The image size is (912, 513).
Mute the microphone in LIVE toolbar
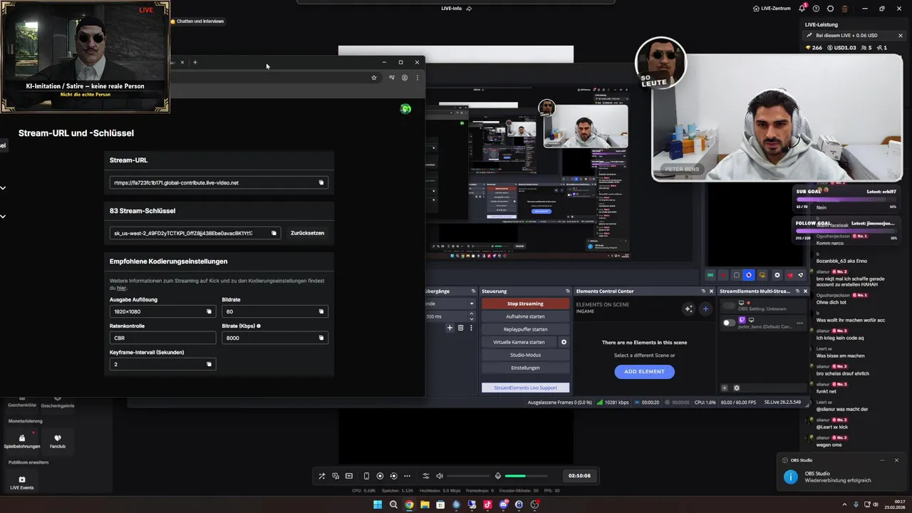coord(498,476)
